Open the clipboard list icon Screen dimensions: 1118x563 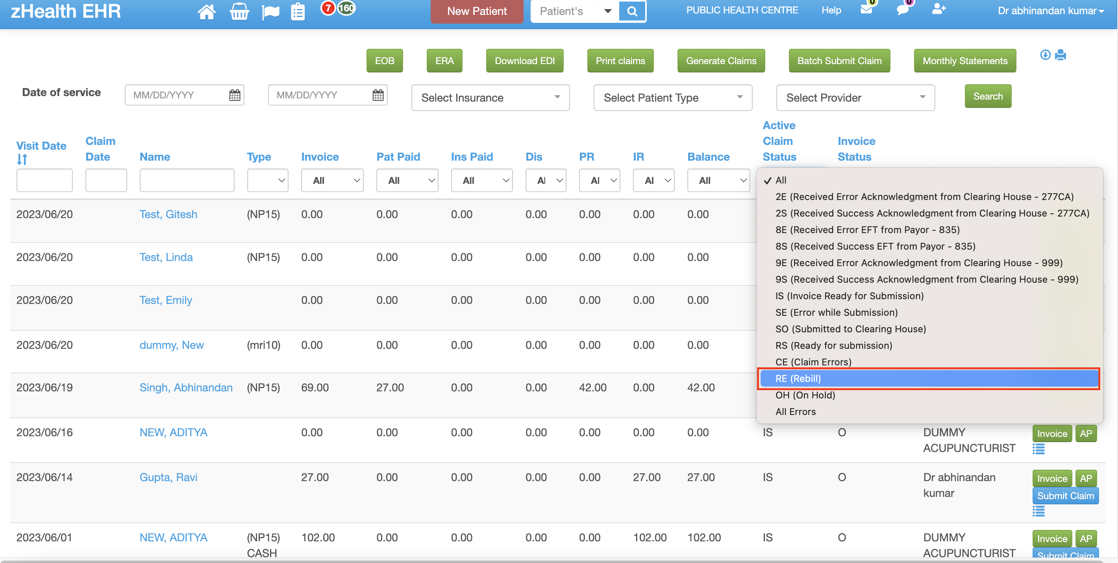298,12
